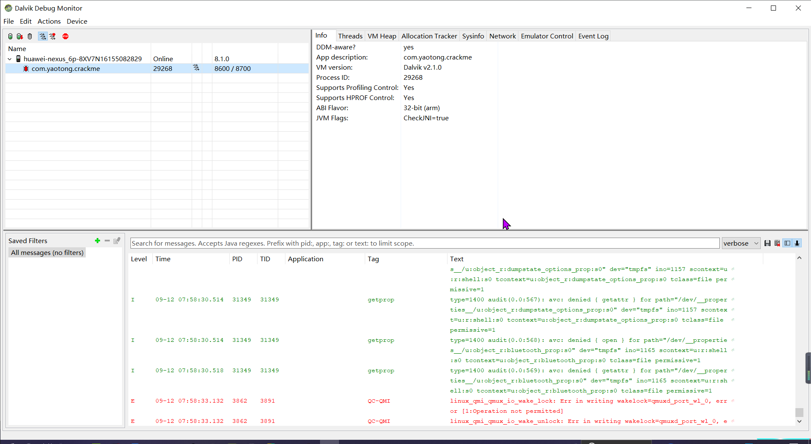Click the clear log icon with red X
811x444 pixels.
(777, 243)
